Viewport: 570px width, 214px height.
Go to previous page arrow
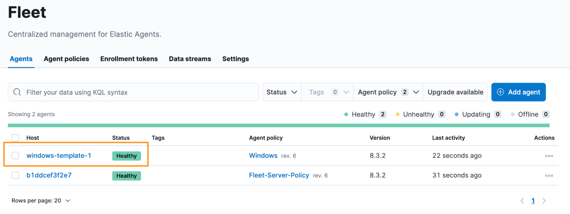[522, 201]
